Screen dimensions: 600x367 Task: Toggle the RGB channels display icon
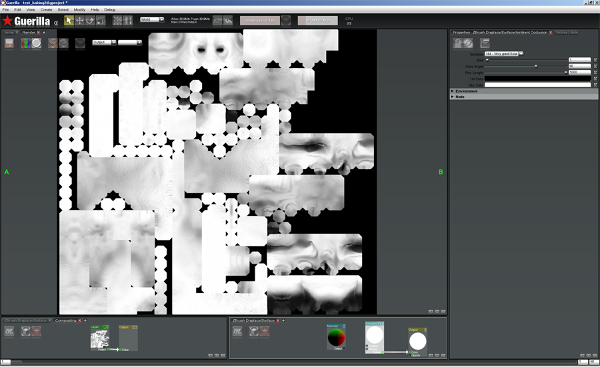click(25, 43)
